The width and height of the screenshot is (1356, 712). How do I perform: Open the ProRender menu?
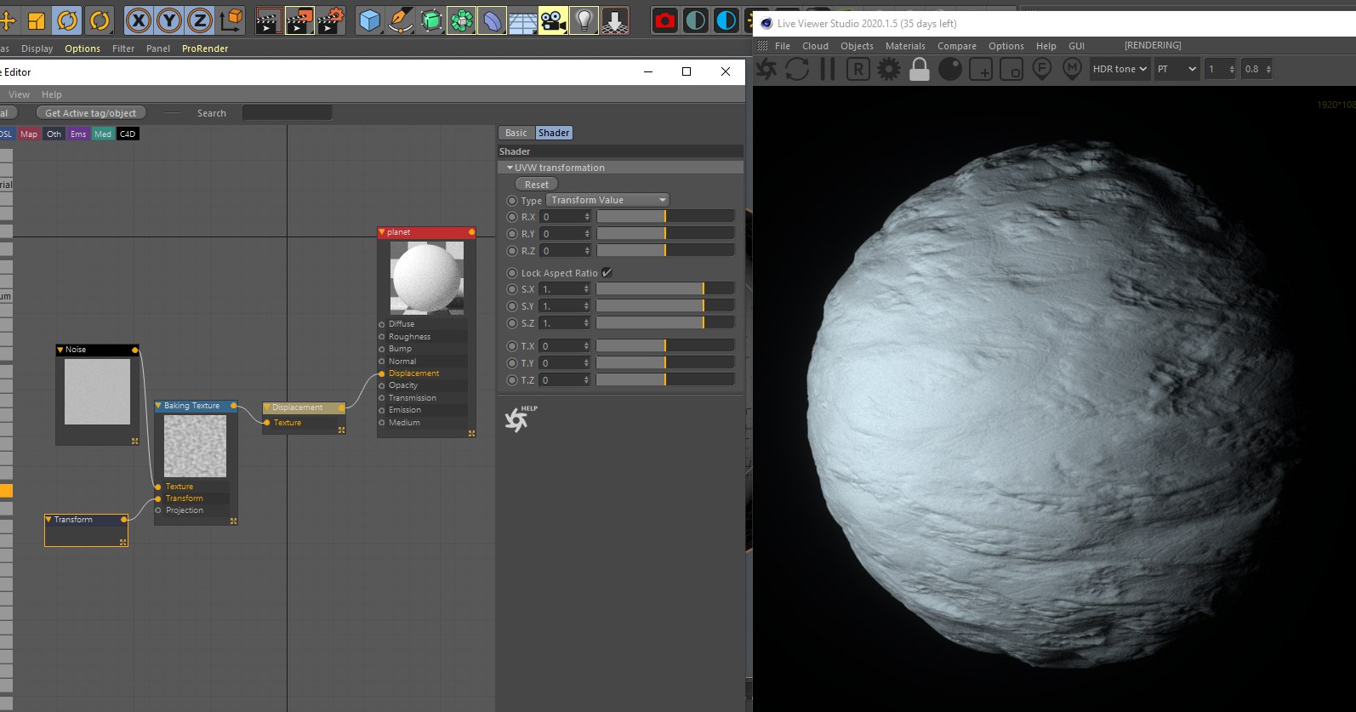pos(205,48)
